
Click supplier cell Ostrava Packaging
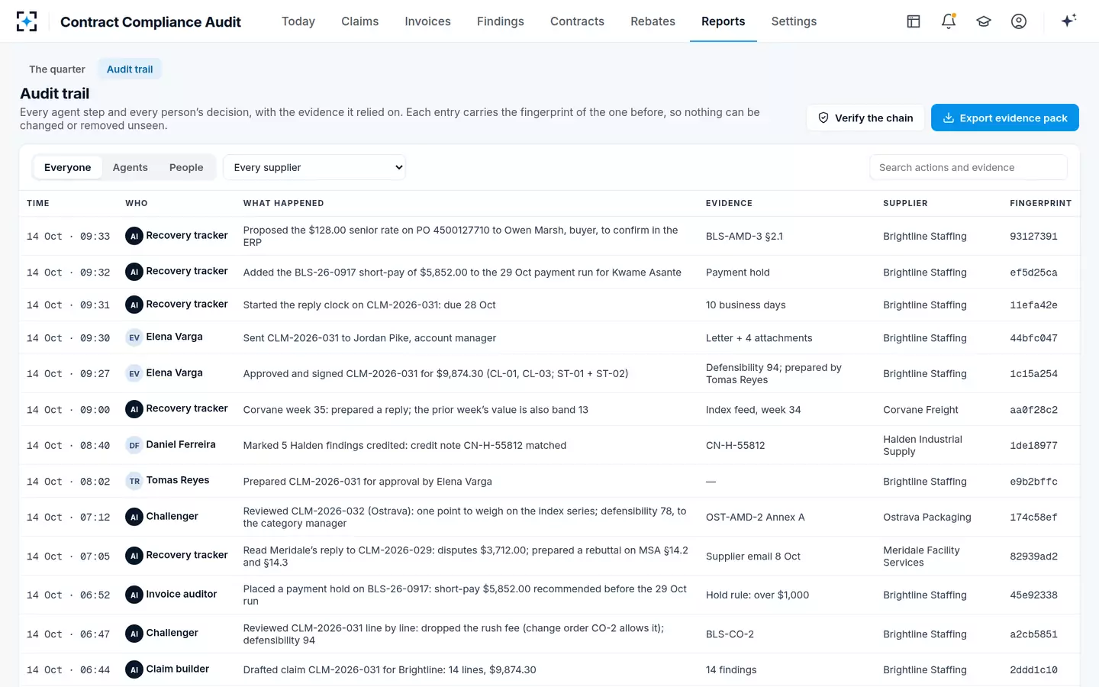click(x=927, y=517)
